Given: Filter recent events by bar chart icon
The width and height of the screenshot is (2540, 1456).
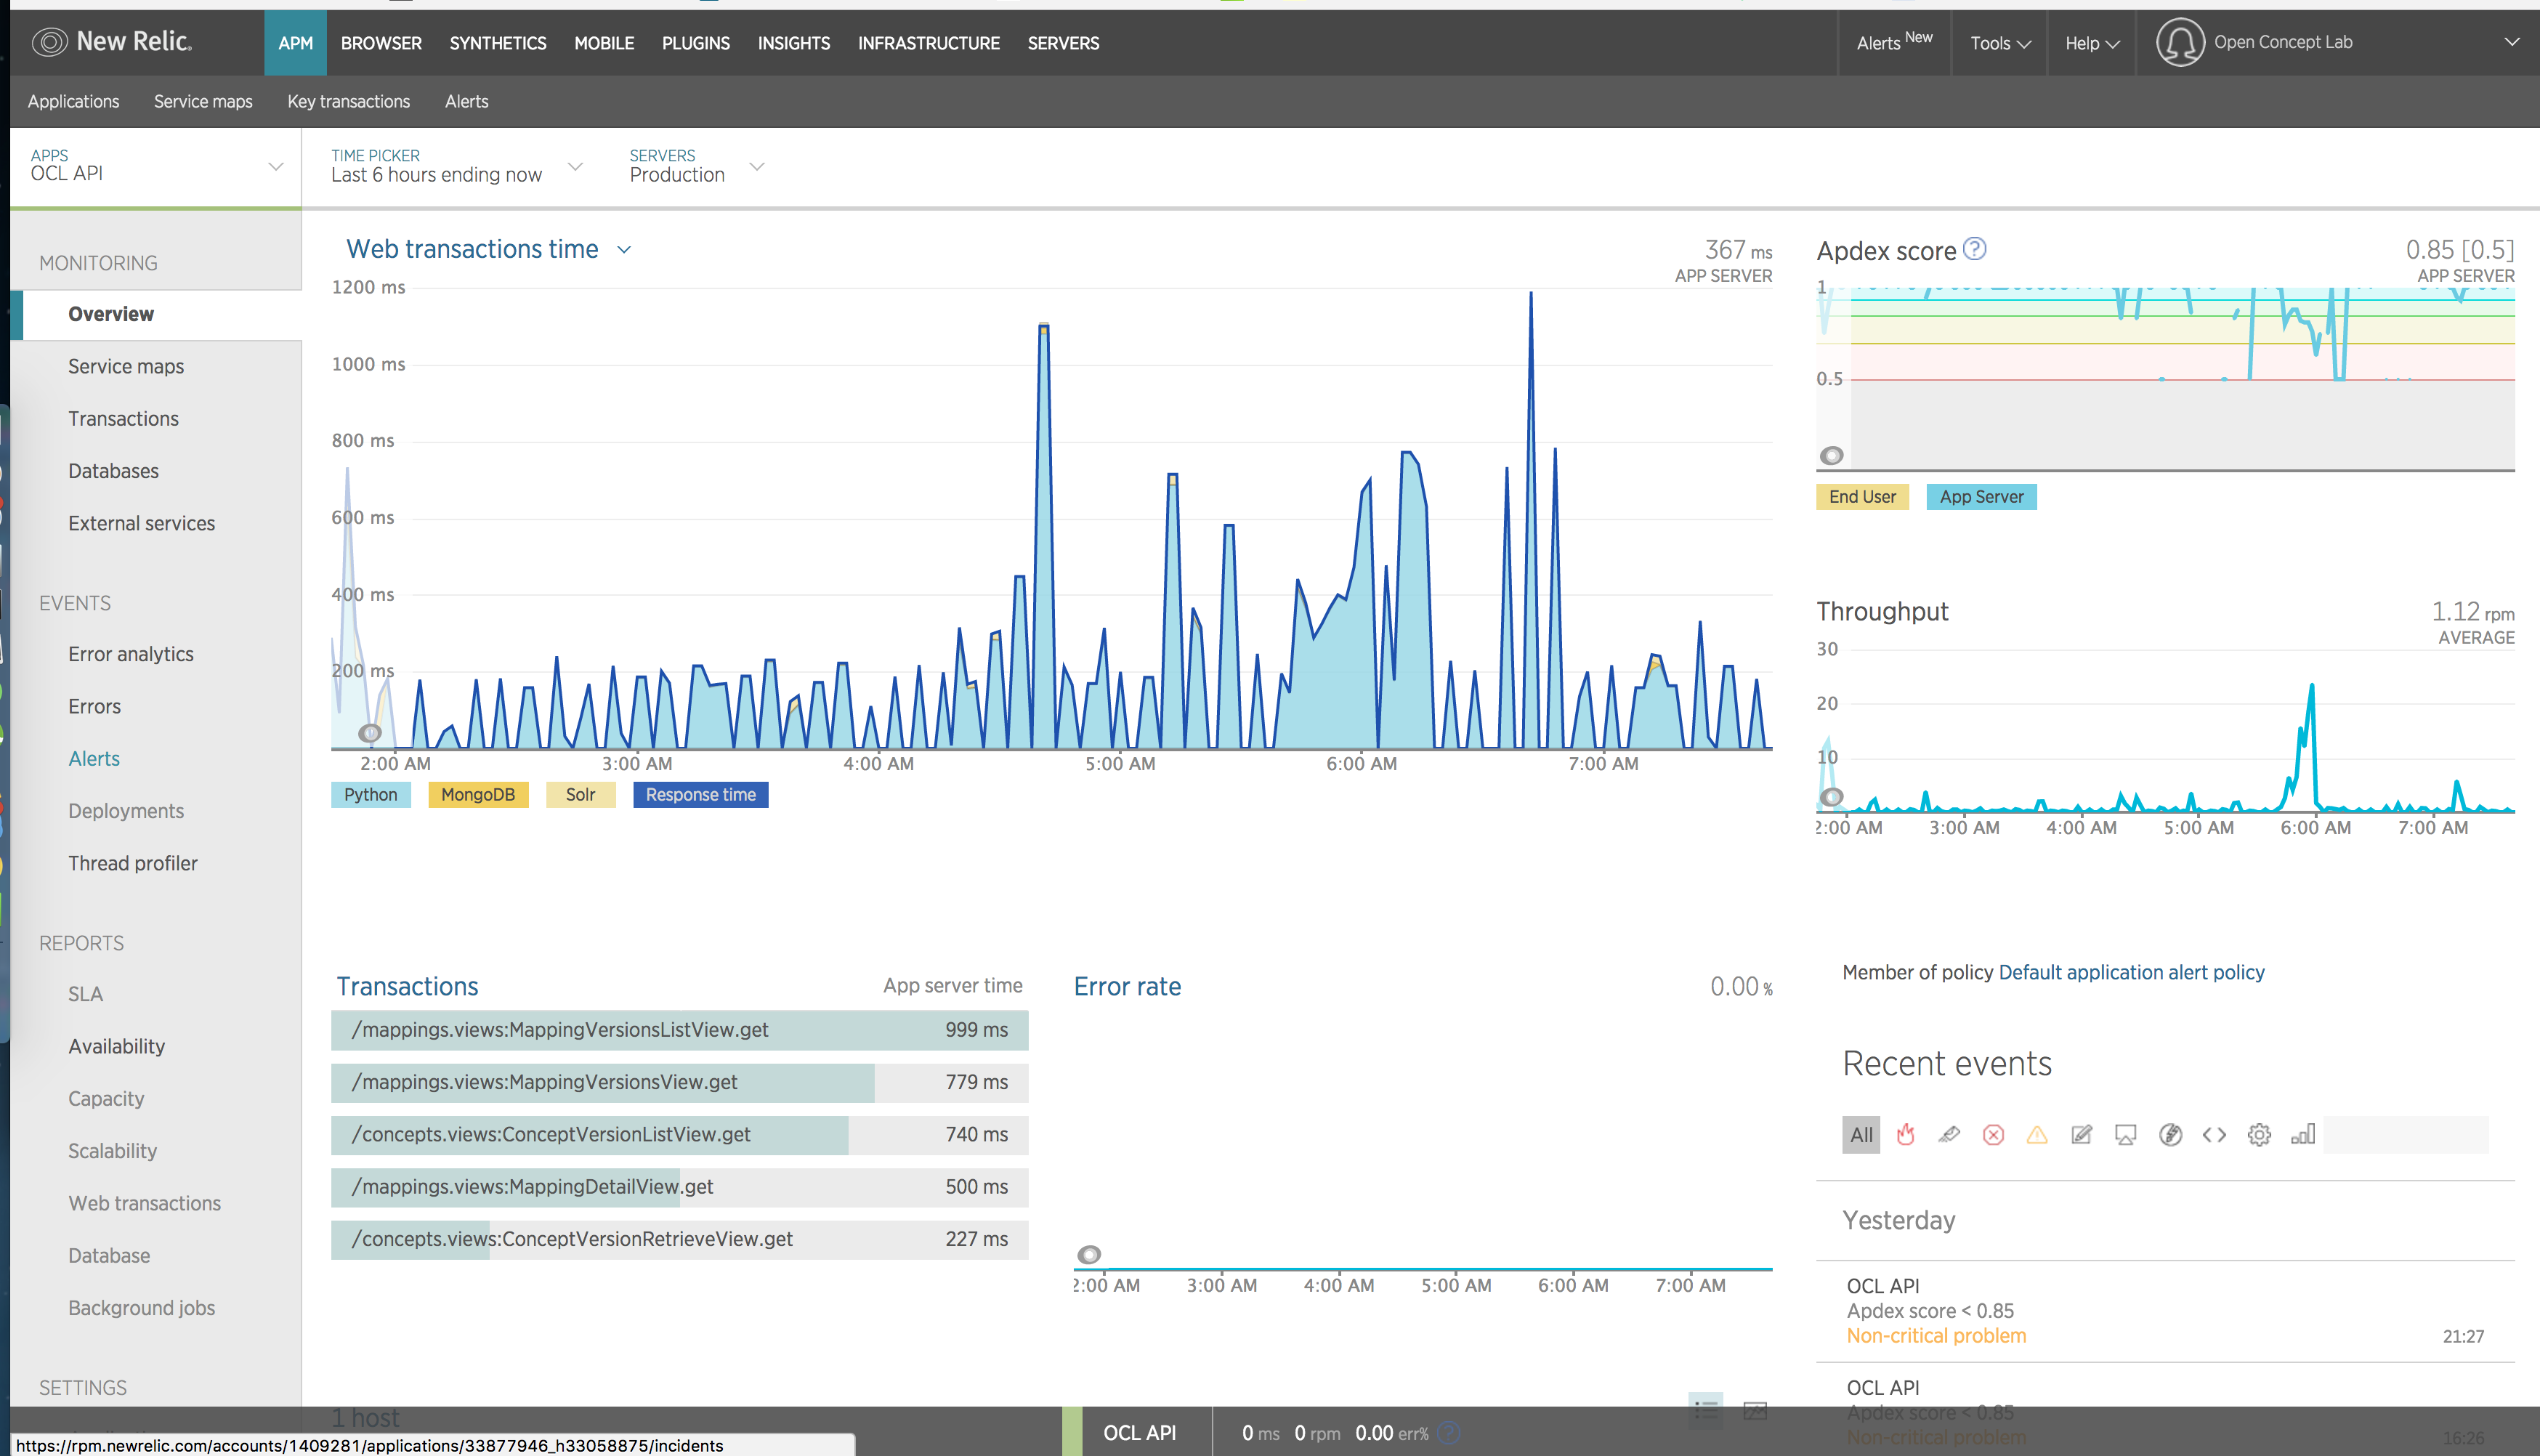Looking at the screenshot, I should [x=2303, y=1134].
